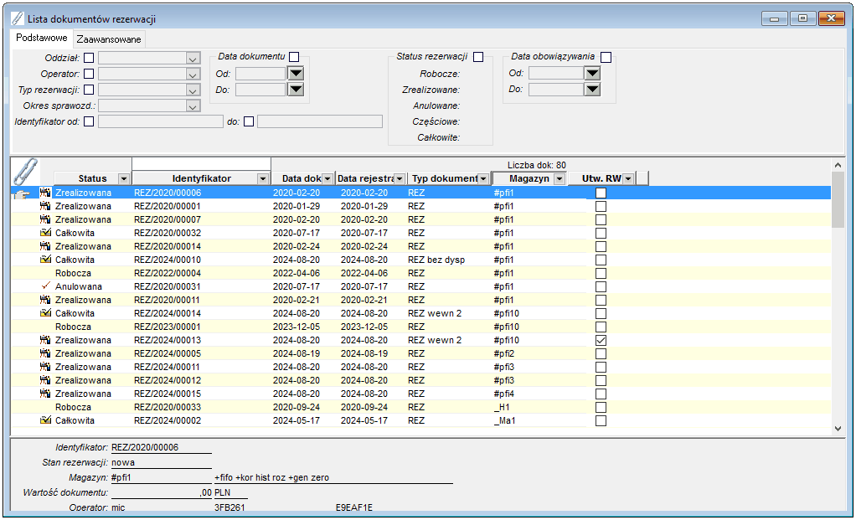Click the red check icon of the Anulowana row
Image resolution: width=856 pixels, height=520 pixels.
[x=46, y=286]
